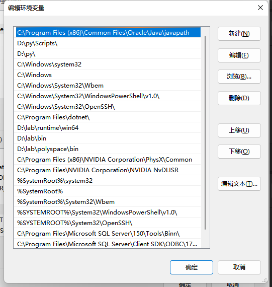Open the 浏览(B)... folder browser
Viewport: 272px width, 287px height.
coord(239,77)
